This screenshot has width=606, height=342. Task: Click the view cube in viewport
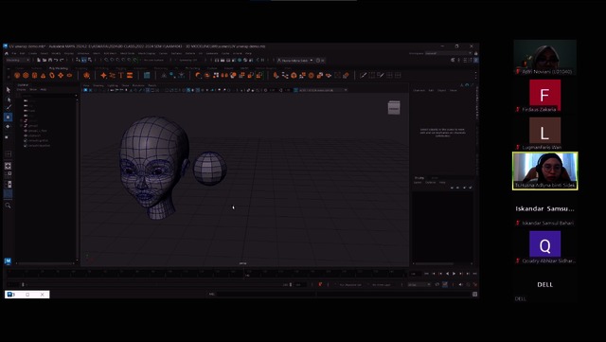(x=394, y=108)
